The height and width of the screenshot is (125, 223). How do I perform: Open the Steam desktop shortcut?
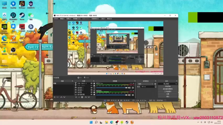(x=22, y=16)
